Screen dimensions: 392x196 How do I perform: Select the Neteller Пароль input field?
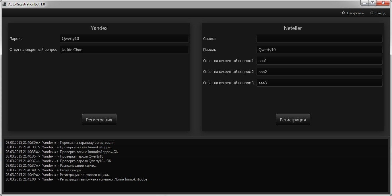319,49
